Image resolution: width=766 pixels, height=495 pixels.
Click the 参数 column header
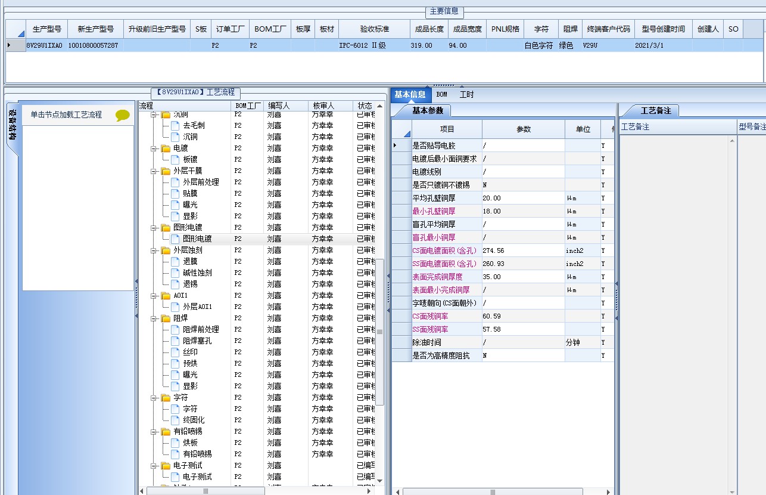tap(524, 129)
